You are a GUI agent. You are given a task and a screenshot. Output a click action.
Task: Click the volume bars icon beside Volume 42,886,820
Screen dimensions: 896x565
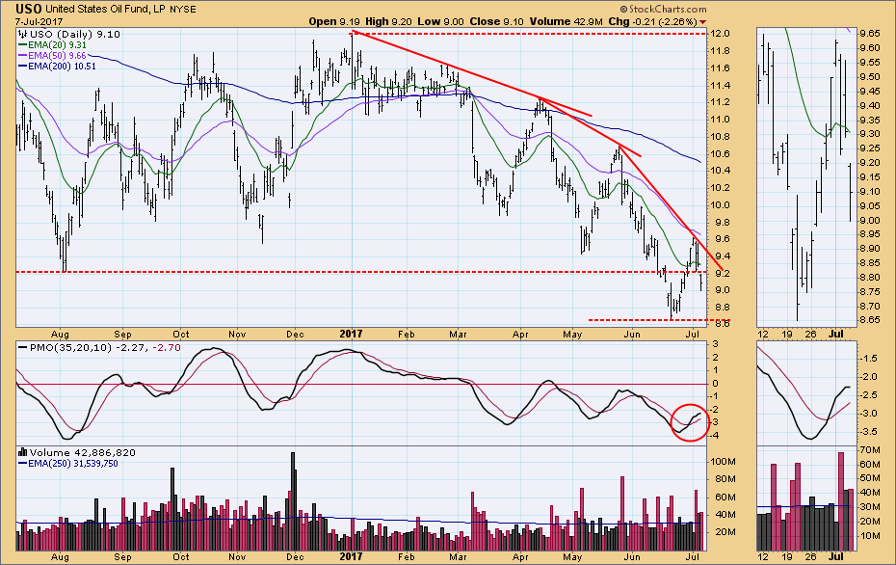pos(23,452)
